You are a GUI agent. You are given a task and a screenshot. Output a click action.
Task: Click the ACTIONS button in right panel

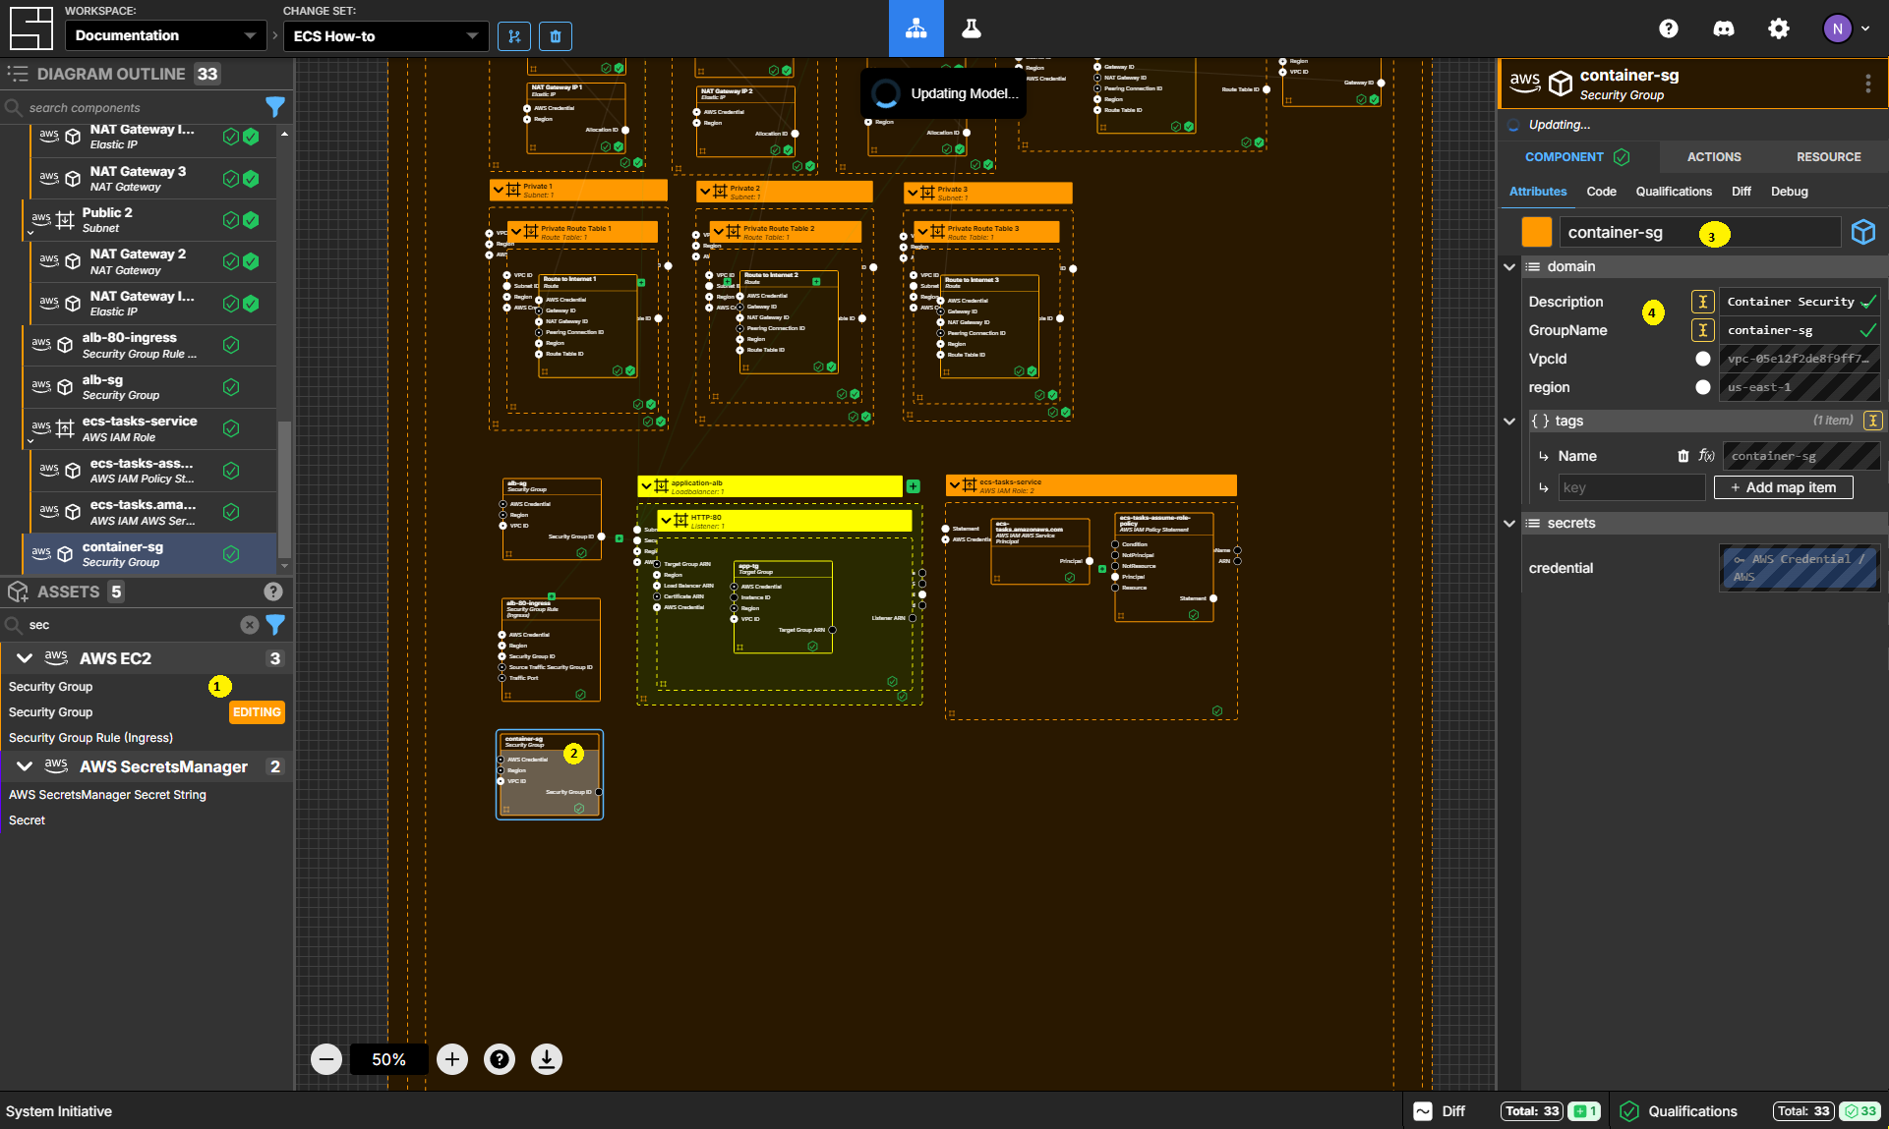(x=1714, y=156)
